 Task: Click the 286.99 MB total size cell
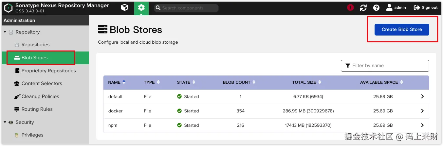click(308, 111)
